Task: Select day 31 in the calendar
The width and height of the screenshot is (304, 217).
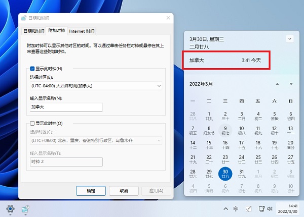Action: 242,174
